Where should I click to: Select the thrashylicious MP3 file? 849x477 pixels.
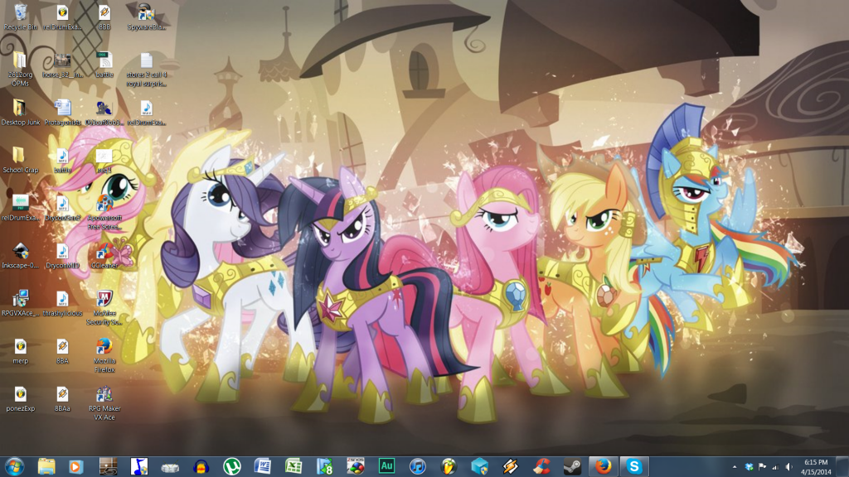(62, 303)
